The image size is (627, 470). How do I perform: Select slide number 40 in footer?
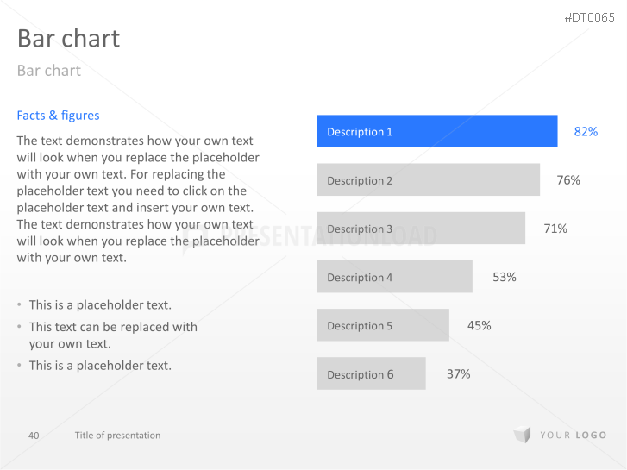[x=34, y=436]
